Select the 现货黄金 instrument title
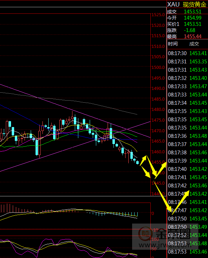The width and height of the screenshot is (208, 258). tap(194, 4)
